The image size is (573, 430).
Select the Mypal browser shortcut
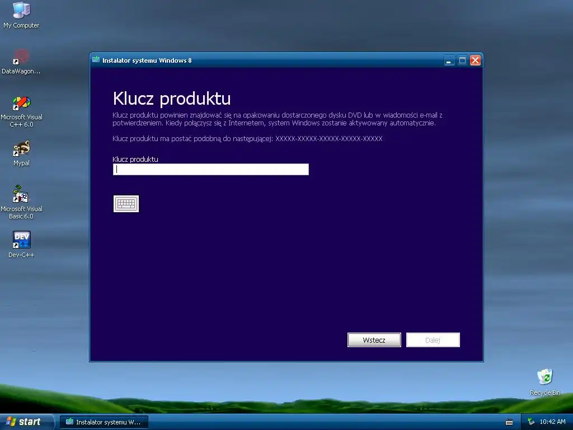(x=21, y=153)
